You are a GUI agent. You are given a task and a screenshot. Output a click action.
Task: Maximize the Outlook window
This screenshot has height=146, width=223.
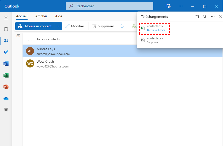click(x=205, y=7)
